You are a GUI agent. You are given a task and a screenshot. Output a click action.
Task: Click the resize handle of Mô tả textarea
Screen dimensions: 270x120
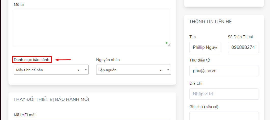pos(170,45)
